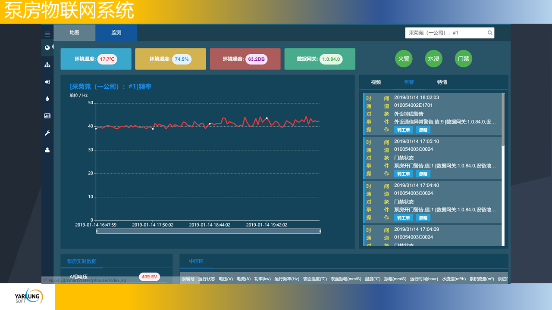Switch to the 监测 tab
The width and height of the screenshot is (552, 310).
[x=116, y=33]
